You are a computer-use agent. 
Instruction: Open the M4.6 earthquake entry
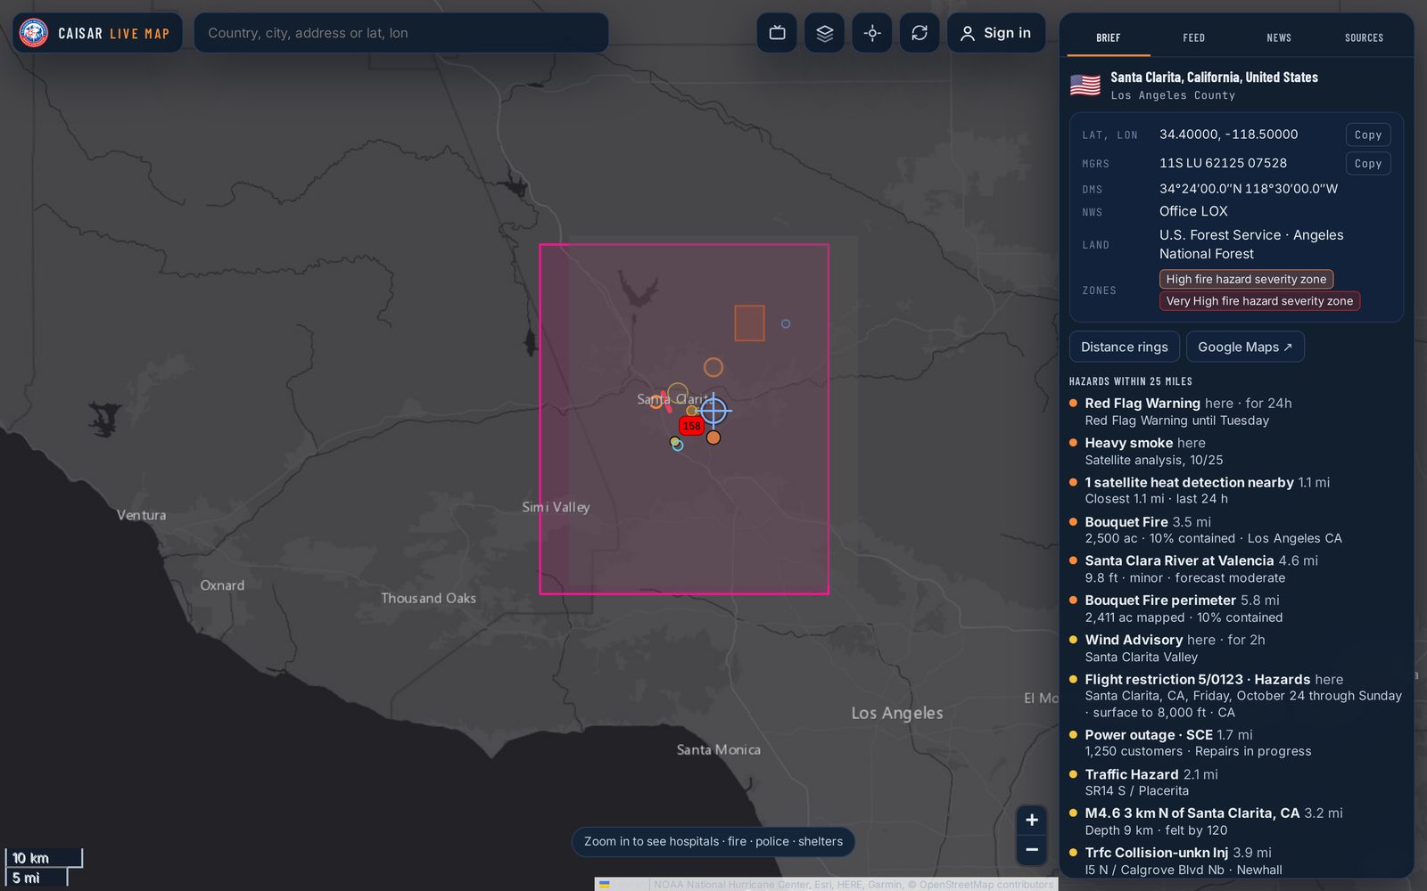1237,821
